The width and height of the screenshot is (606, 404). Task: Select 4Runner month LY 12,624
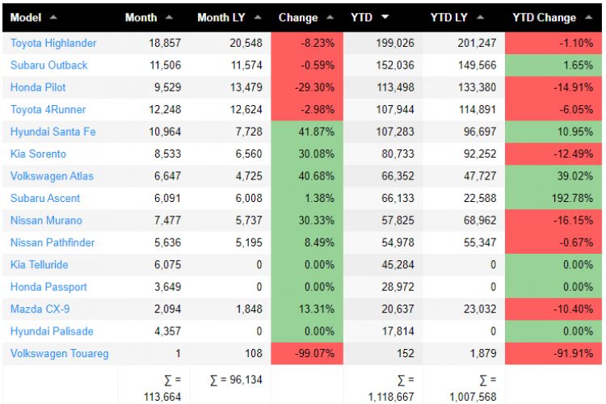(246, 109)
